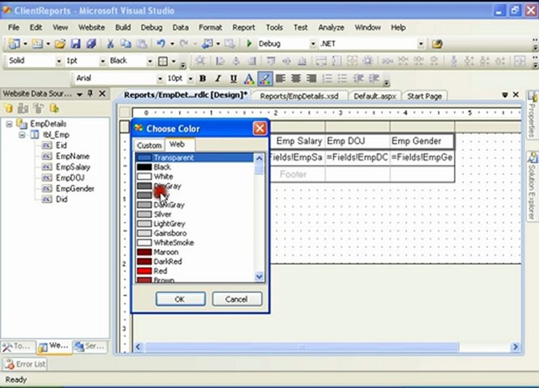Open the Debug configuration dropdown
Image resolution: width=539 pixels, height=388 pixels.
[313, 44]
